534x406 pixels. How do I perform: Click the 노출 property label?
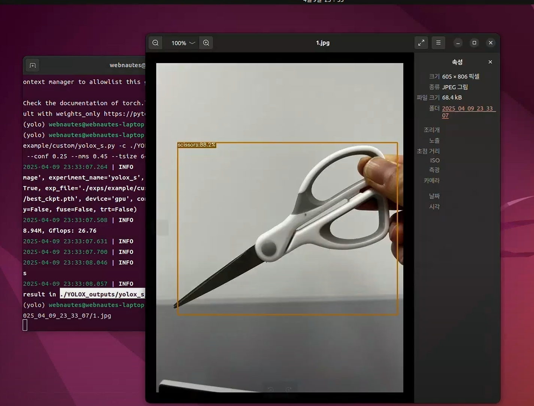coord(434,140)
